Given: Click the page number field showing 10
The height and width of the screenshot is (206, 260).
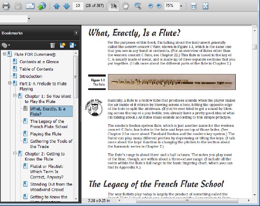Looking at the screenshot, I should (x=78, y=6).
